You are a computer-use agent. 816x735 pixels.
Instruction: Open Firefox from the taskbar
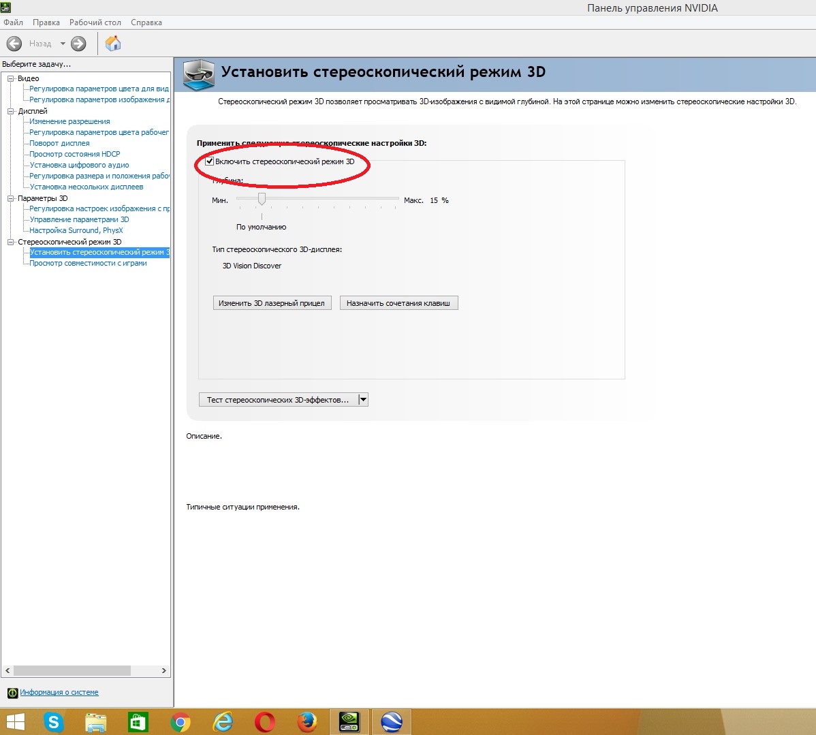307,721
